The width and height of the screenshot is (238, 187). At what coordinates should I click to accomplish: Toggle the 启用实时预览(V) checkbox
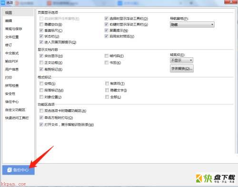pyautogui.click(x=106, y=36)
